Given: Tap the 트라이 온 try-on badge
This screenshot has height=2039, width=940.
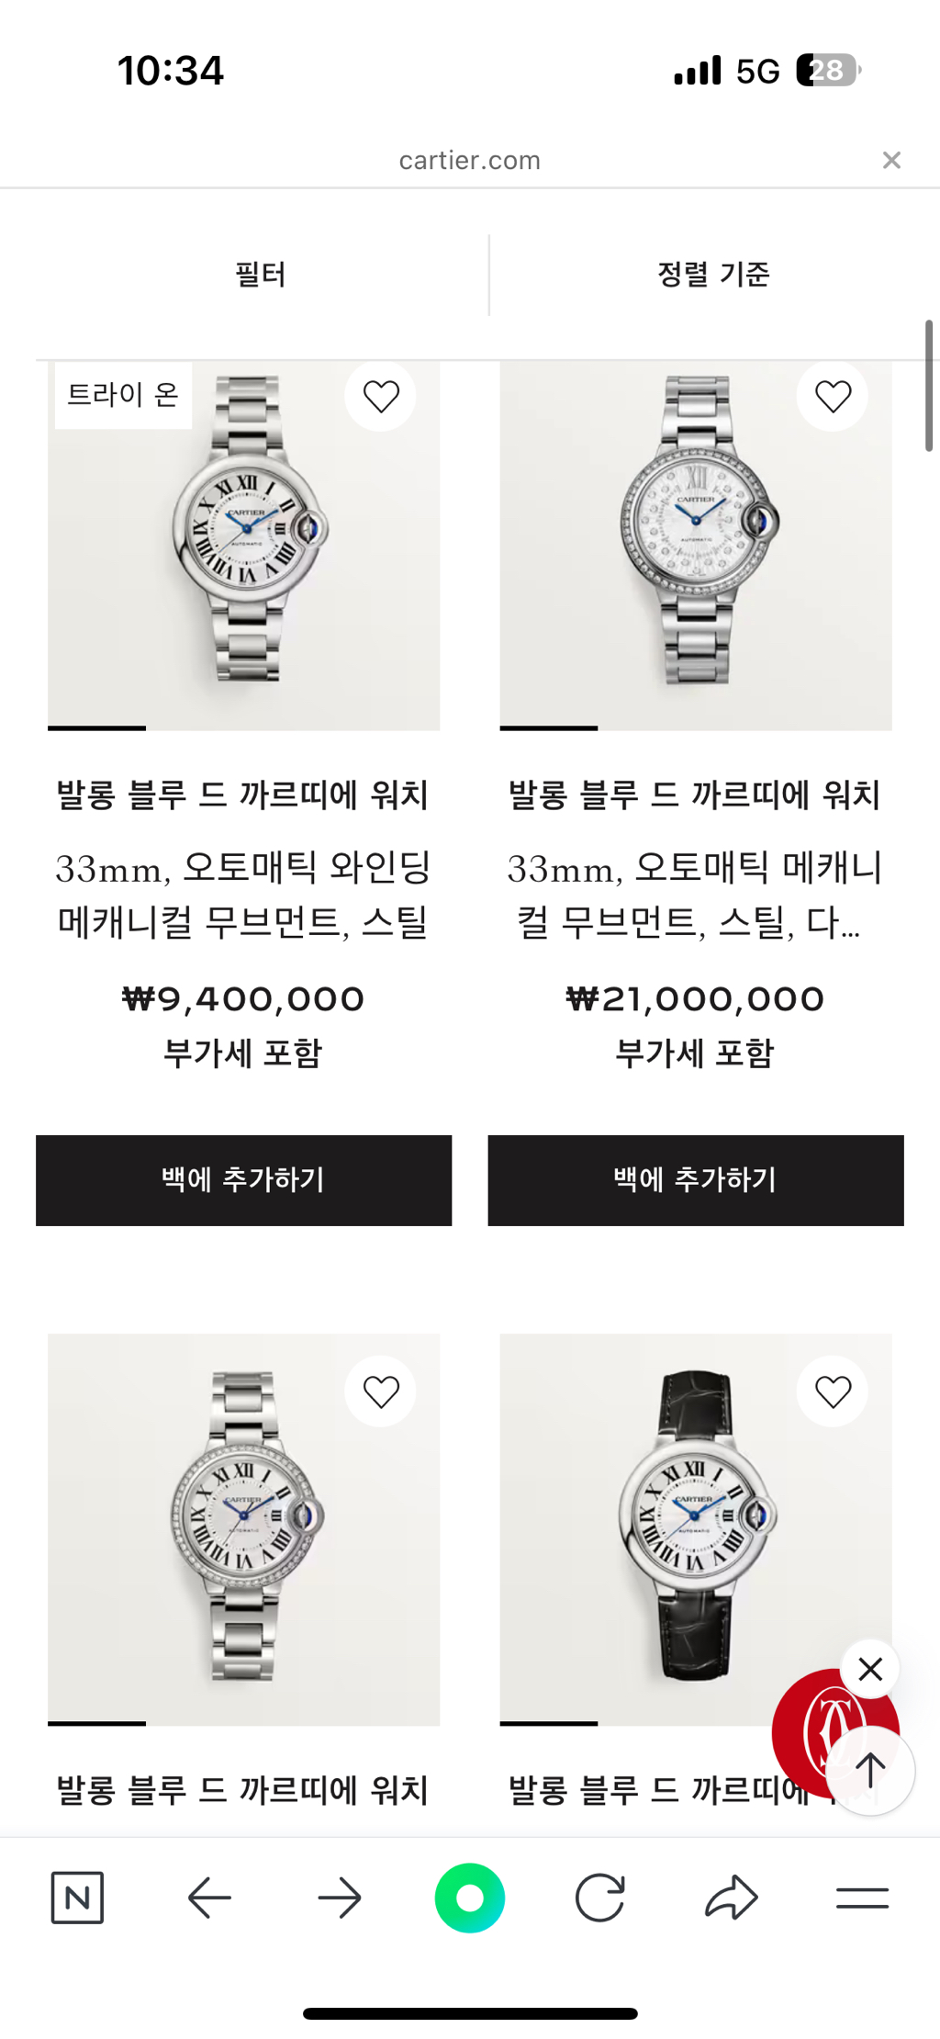Looking at the screenshot, I should click(x=123, y=395).
